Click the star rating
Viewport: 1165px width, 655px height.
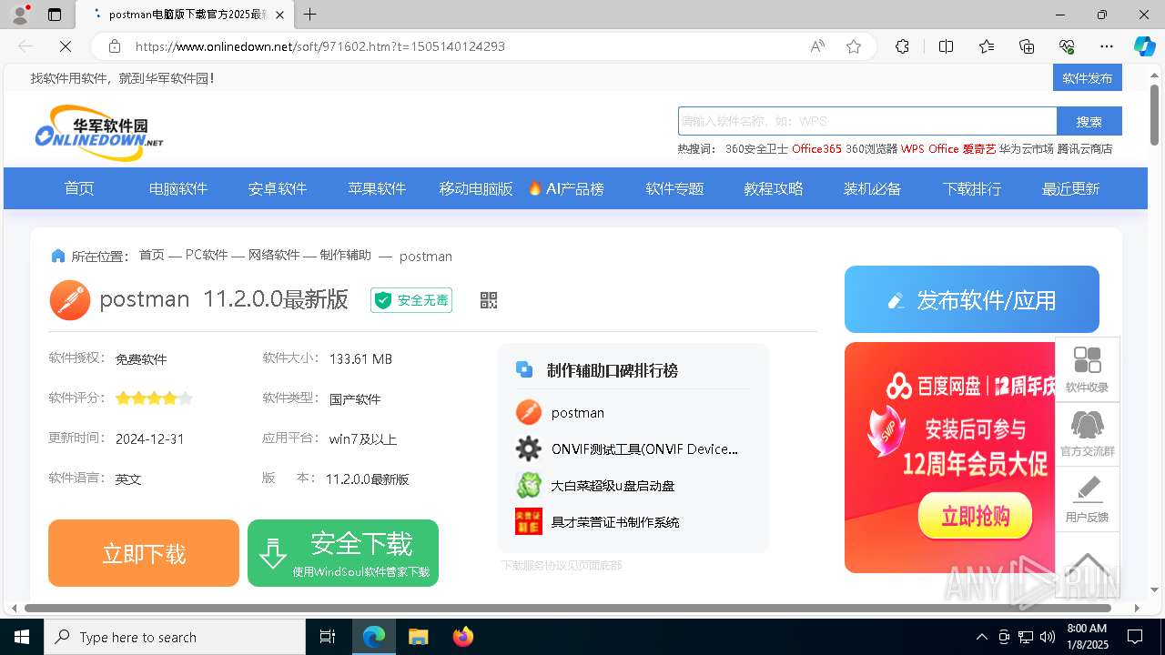pos(154,398)
